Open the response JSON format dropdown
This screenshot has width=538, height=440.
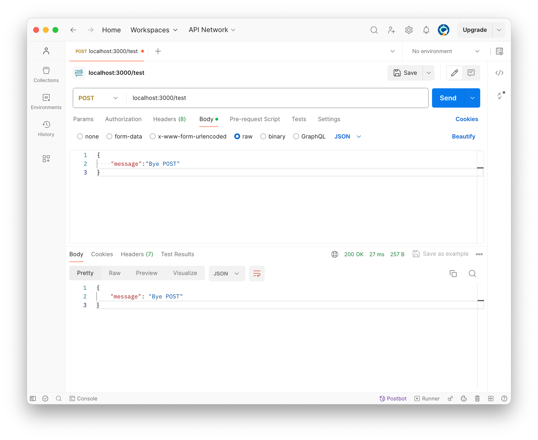click(x=227, y=273)
